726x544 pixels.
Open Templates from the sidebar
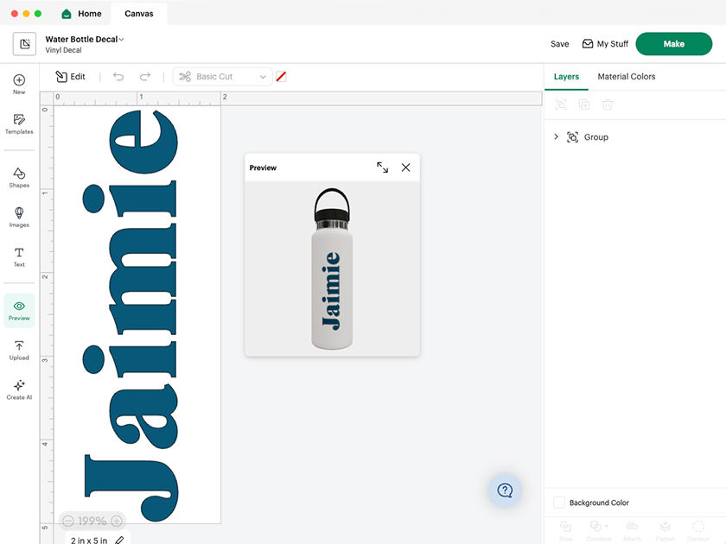click(19, 123)
